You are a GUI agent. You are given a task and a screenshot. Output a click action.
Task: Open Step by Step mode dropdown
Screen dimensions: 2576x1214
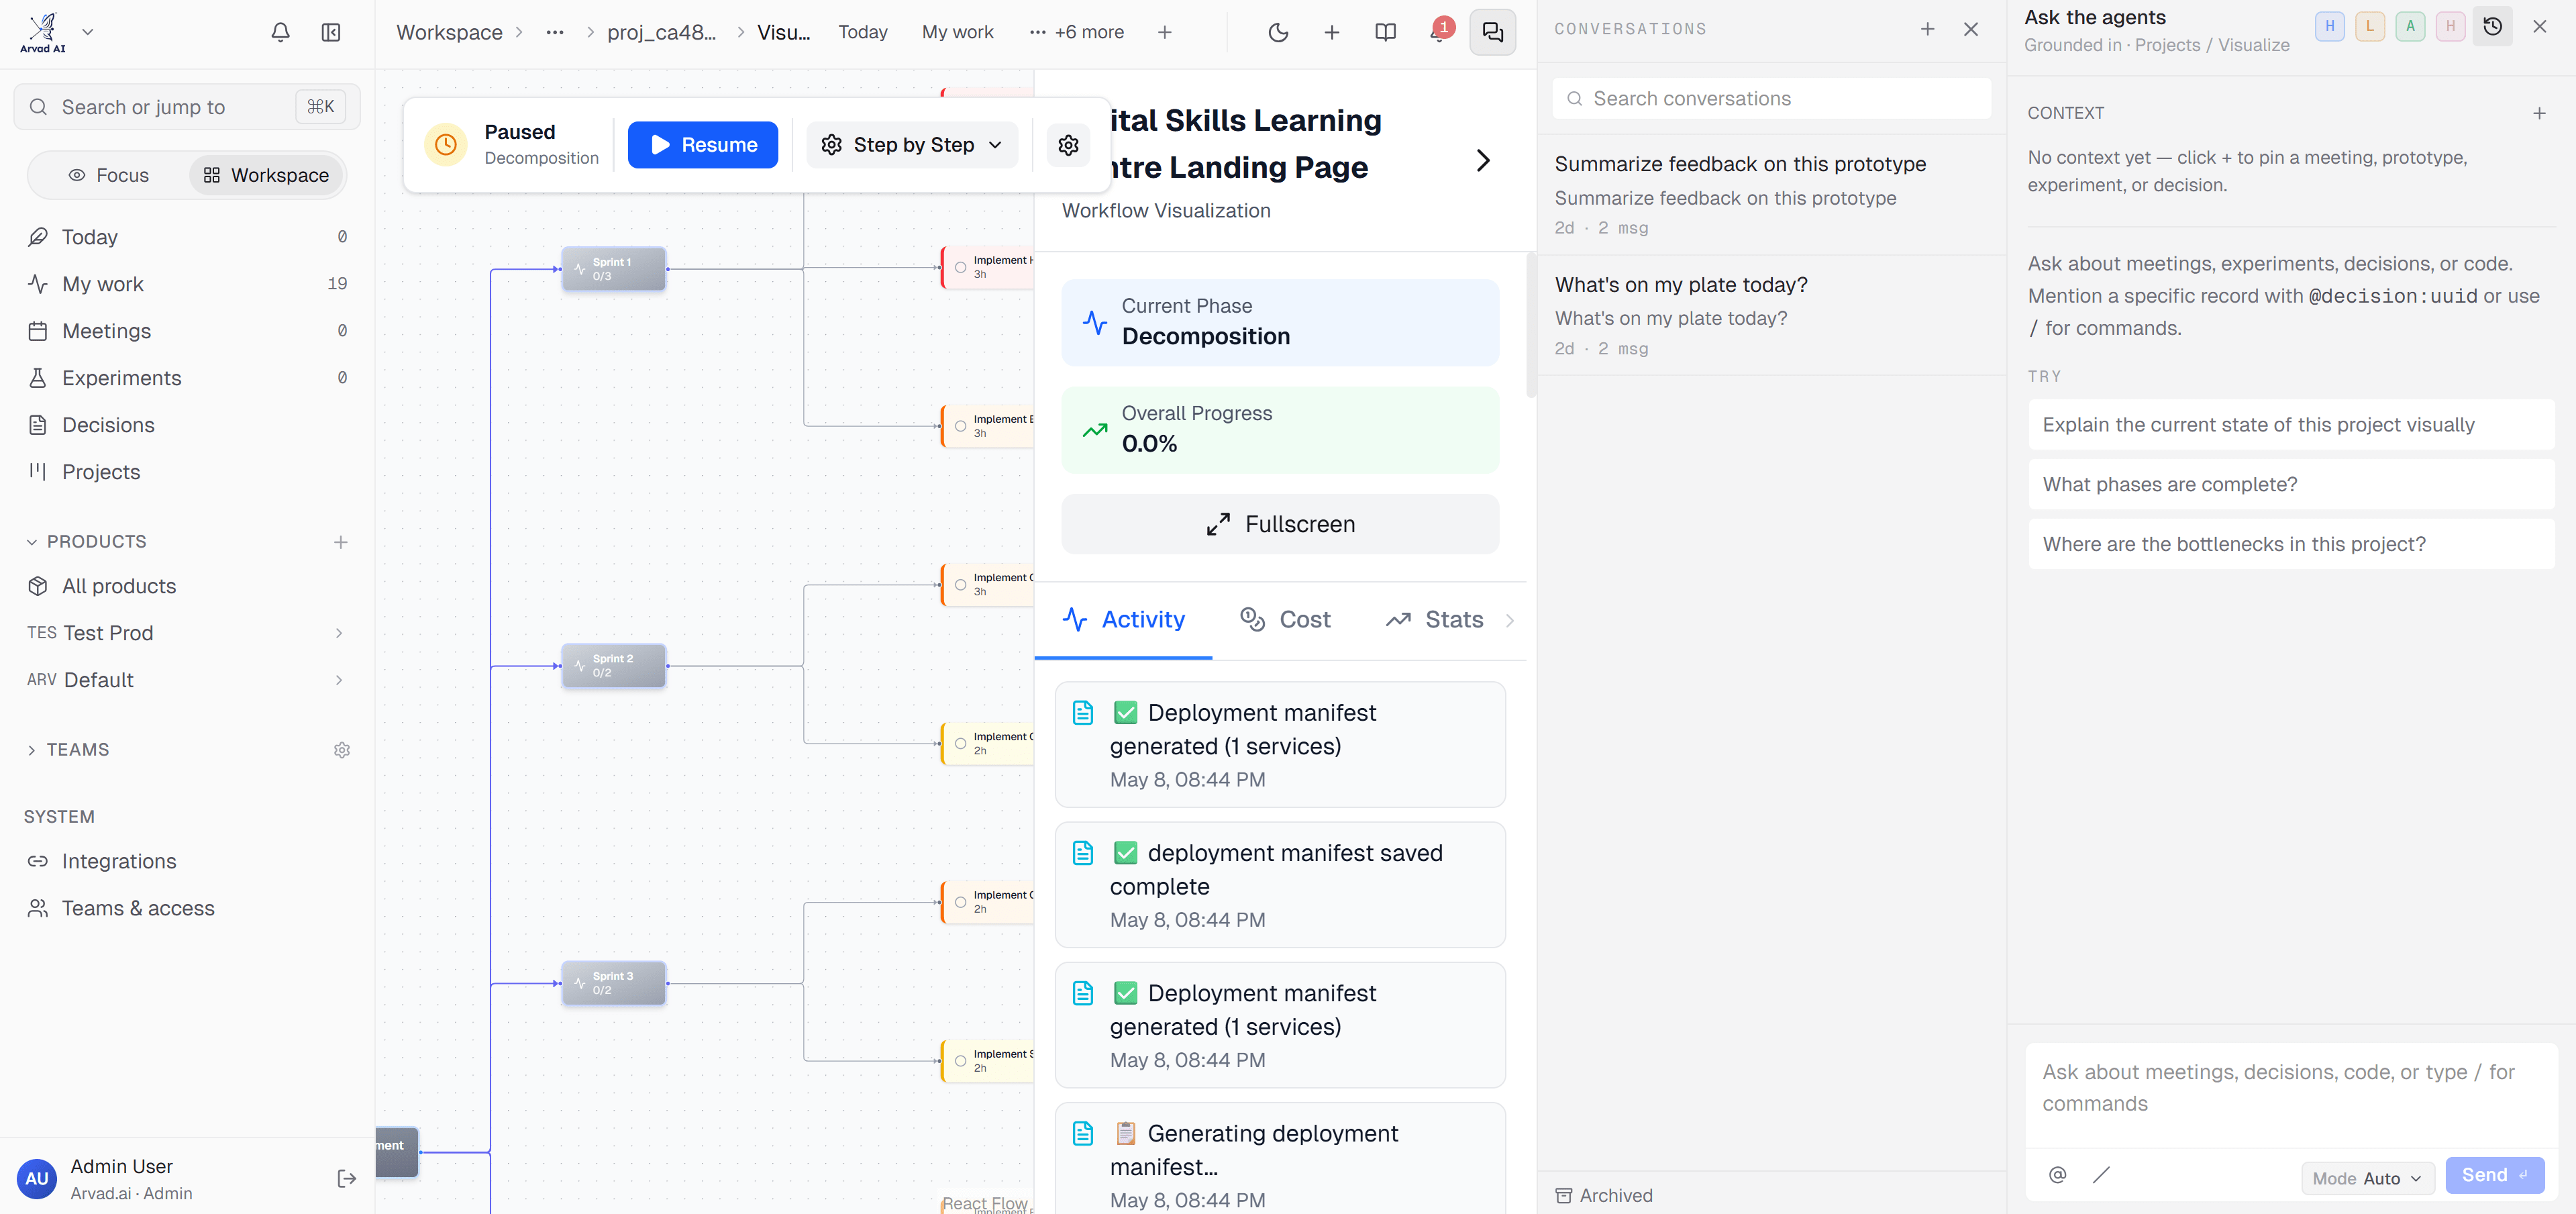point(912,145)
